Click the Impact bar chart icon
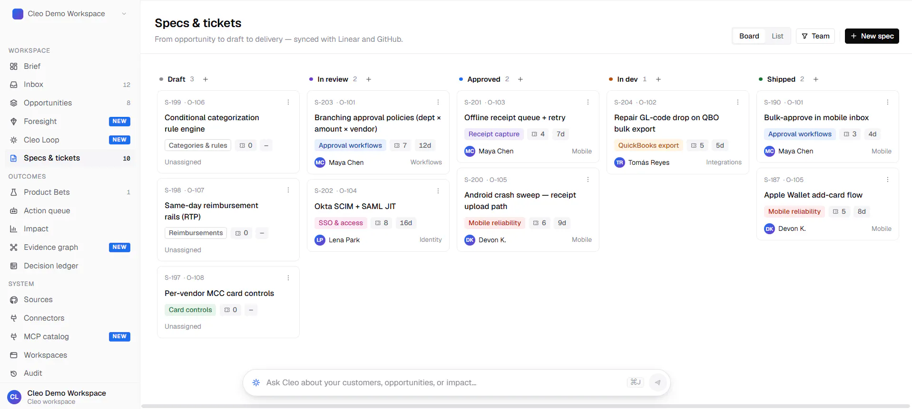912x409 pixels. tap(14, 229)
